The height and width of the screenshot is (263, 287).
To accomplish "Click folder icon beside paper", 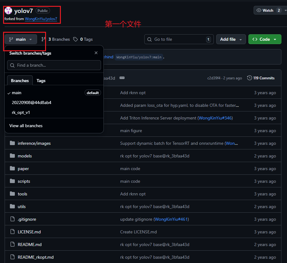I will pyautogui.click(x=12, y=168).
